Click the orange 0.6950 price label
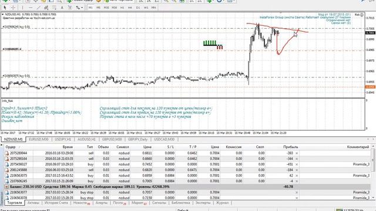Image resolution: width=376 pixels, height=211 pixels. click(370, 87)
